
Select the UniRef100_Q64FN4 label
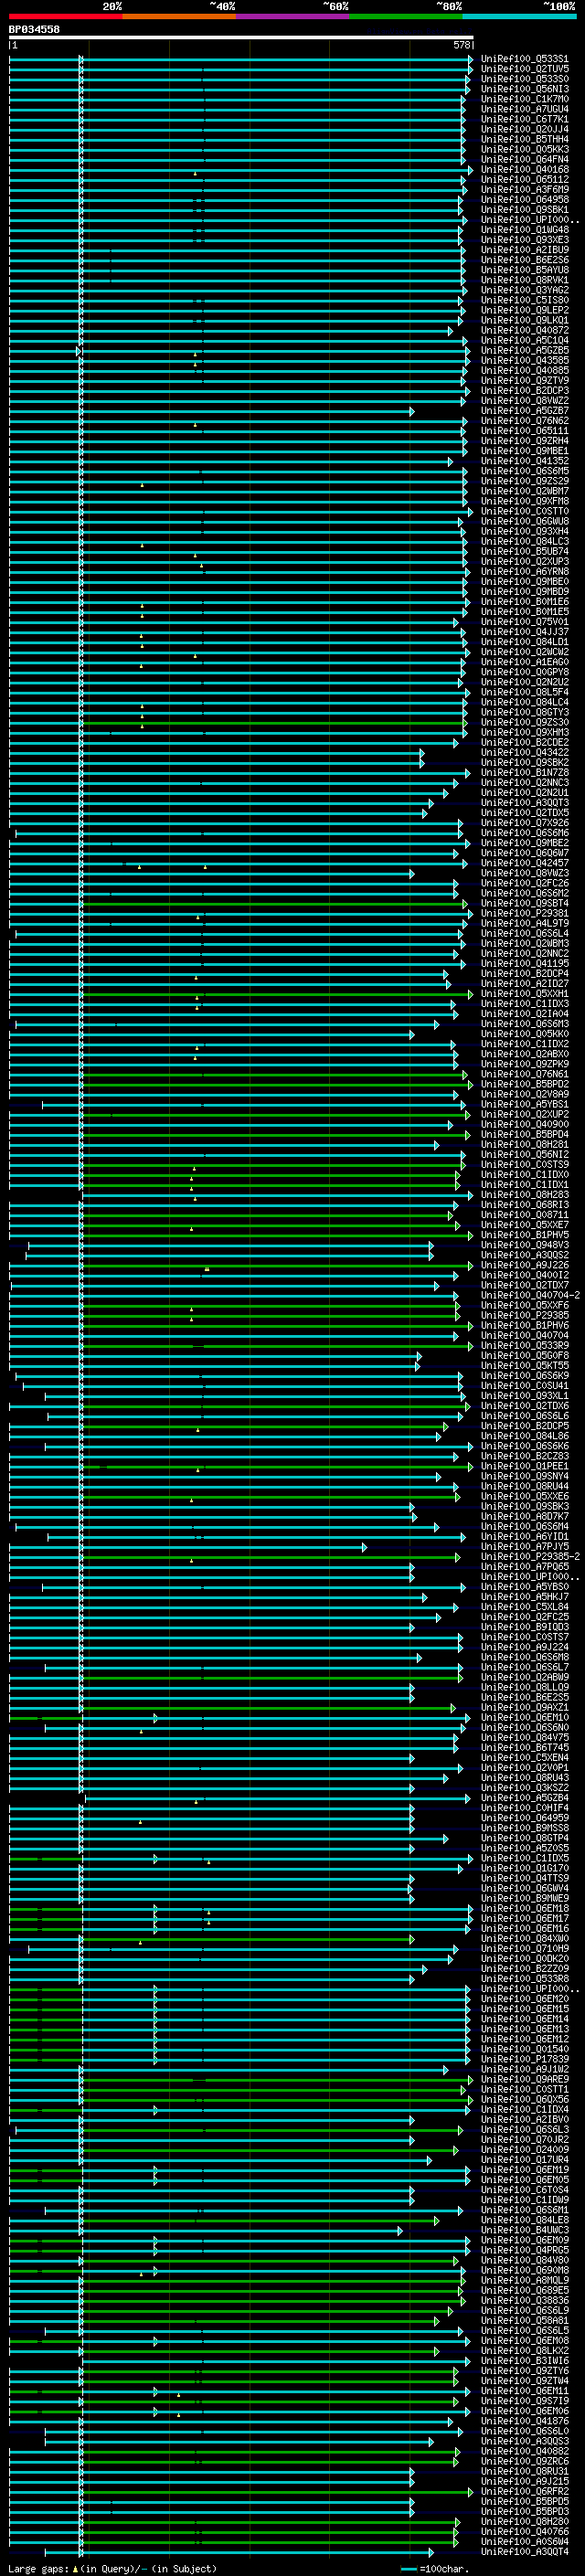525,159
